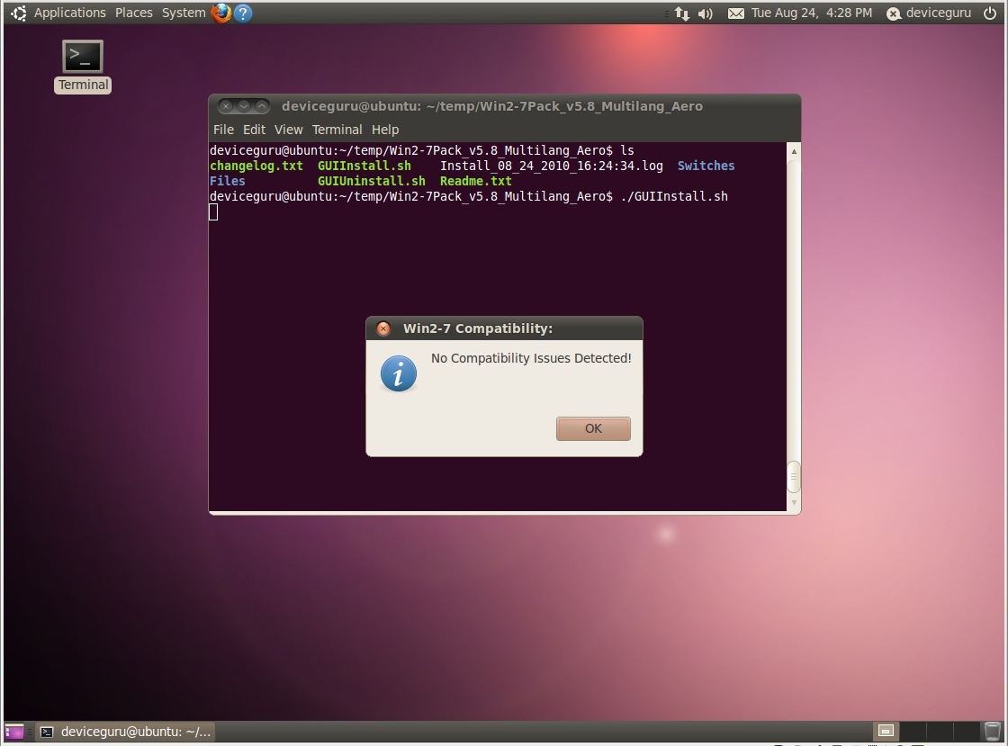Click the ./GUIInstall.sh command text
1008x746 pixels.
[674, 196]
